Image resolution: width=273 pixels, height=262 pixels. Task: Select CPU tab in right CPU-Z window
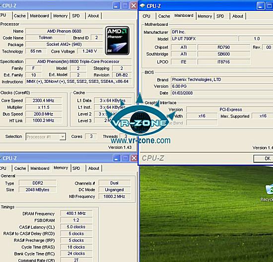coord(146,16)
